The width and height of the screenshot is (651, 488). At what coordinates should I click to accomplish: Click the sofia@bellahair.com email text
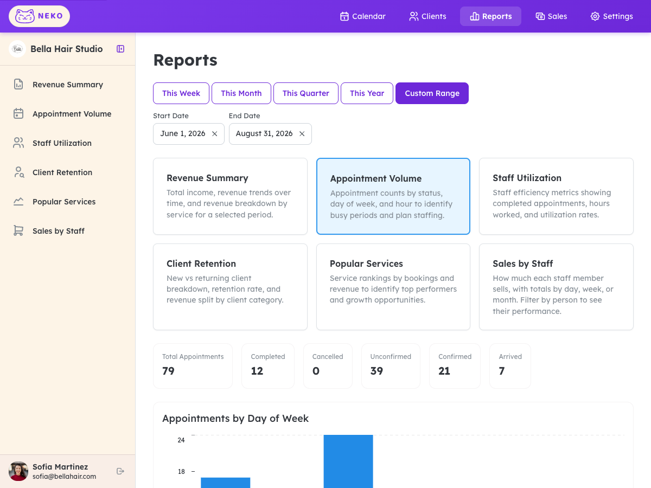pos(64,477)
